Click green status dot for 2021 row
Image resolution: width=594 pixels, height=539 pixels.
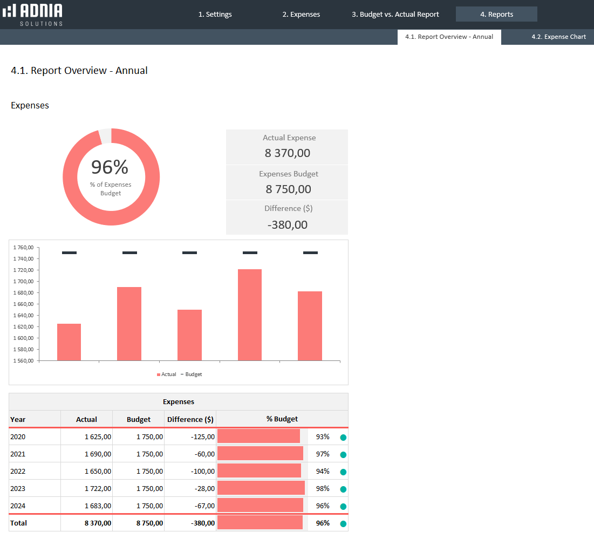[343, 455]
